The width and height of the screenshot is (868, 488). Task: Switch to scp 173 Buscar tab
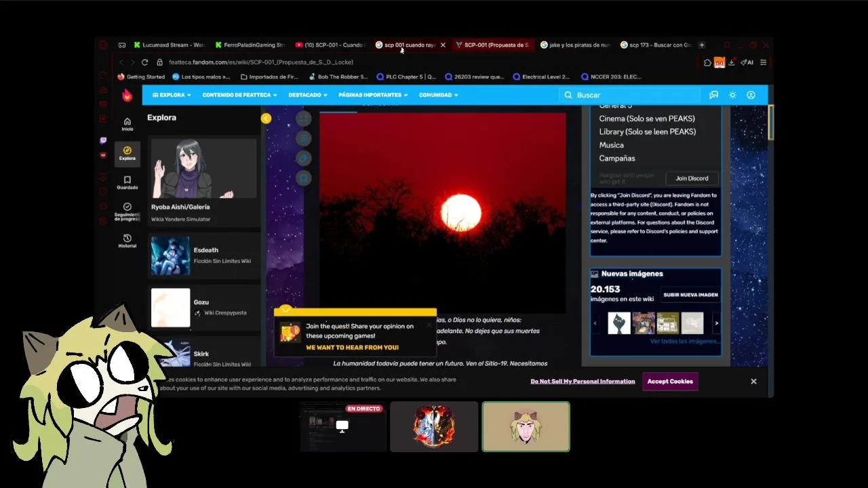(656, 45)
